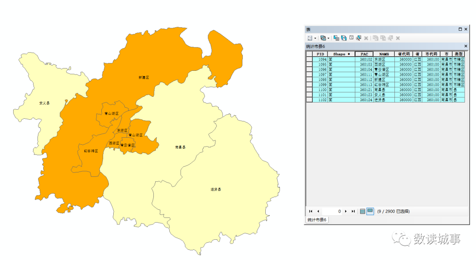Expand the Related Tables dropdown arrow
Screen dimensions: 476x260
coord(328,38)
